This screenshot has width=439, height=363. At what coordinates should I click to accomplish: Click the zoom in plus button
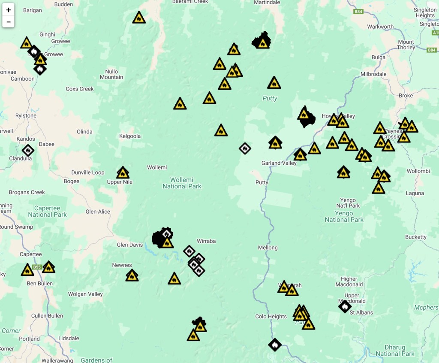pos(9,9)
